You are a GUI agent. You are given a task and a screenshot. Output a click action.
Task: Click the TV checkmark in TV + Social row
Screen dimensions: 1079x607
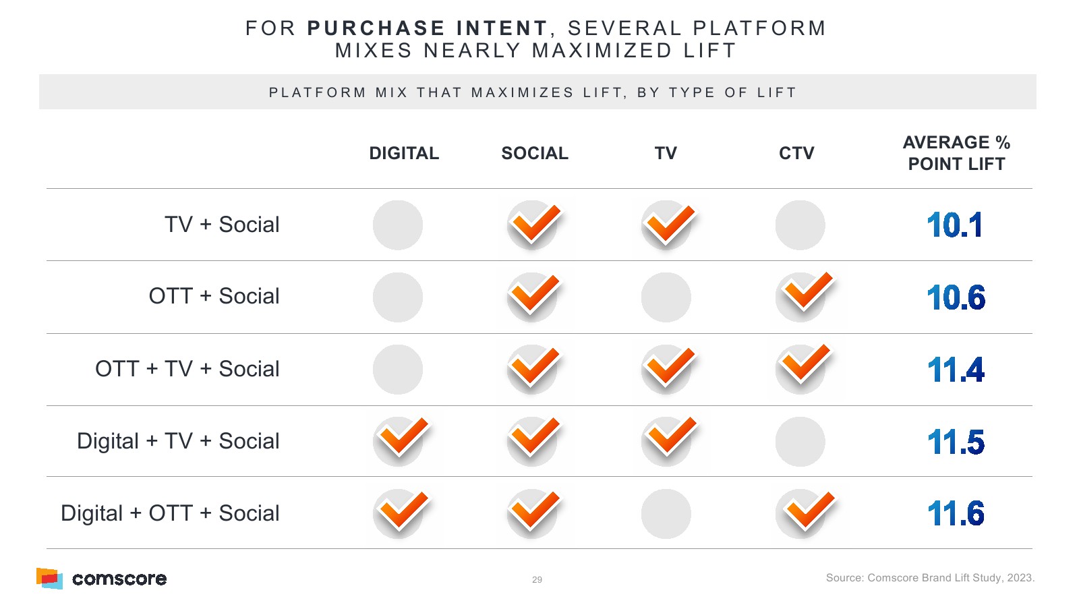pyautogui.click(x=667, y=225)
